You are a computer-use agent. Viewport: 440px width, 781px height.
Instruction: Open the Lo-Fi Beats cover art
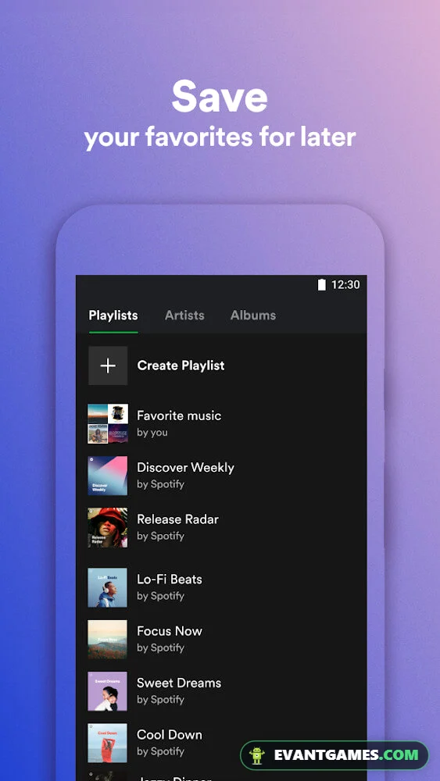(108, 588)
